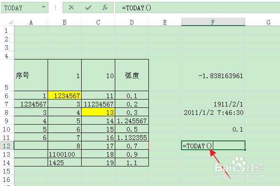Click the active cell editing =TODAY()
The height and width of the screenshot is (186, 280).
point(213,146)
